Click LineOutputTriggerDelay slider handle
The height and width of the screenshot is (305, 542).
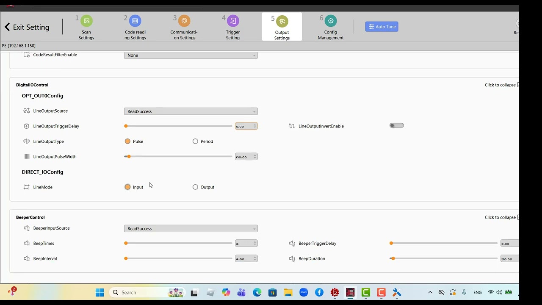tap(126, 126)
